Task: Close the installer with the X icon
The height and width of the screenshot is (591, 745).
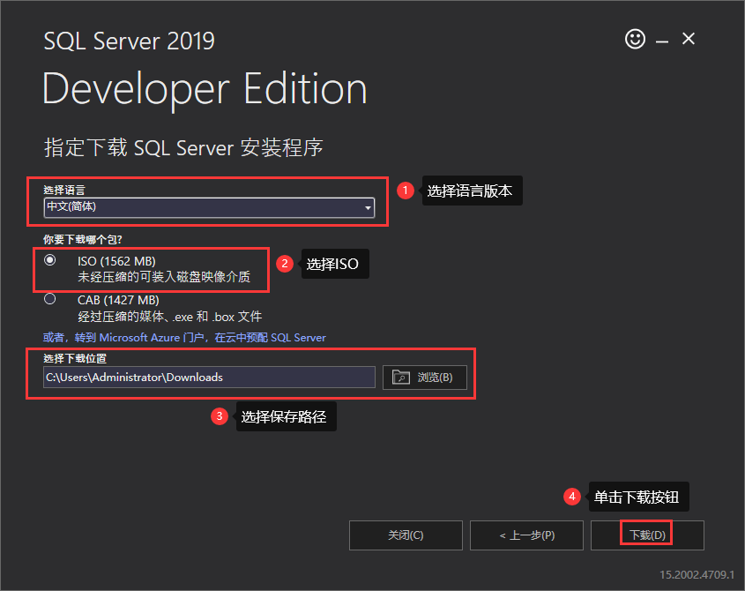Action: coord(688,39)
